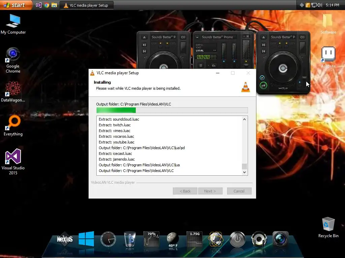Open the Windows start button
The height and width of the screenshot is (258, 345).
15,5
